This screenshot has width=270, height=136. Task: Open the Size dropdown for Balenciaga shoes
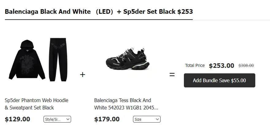point(146,119)
